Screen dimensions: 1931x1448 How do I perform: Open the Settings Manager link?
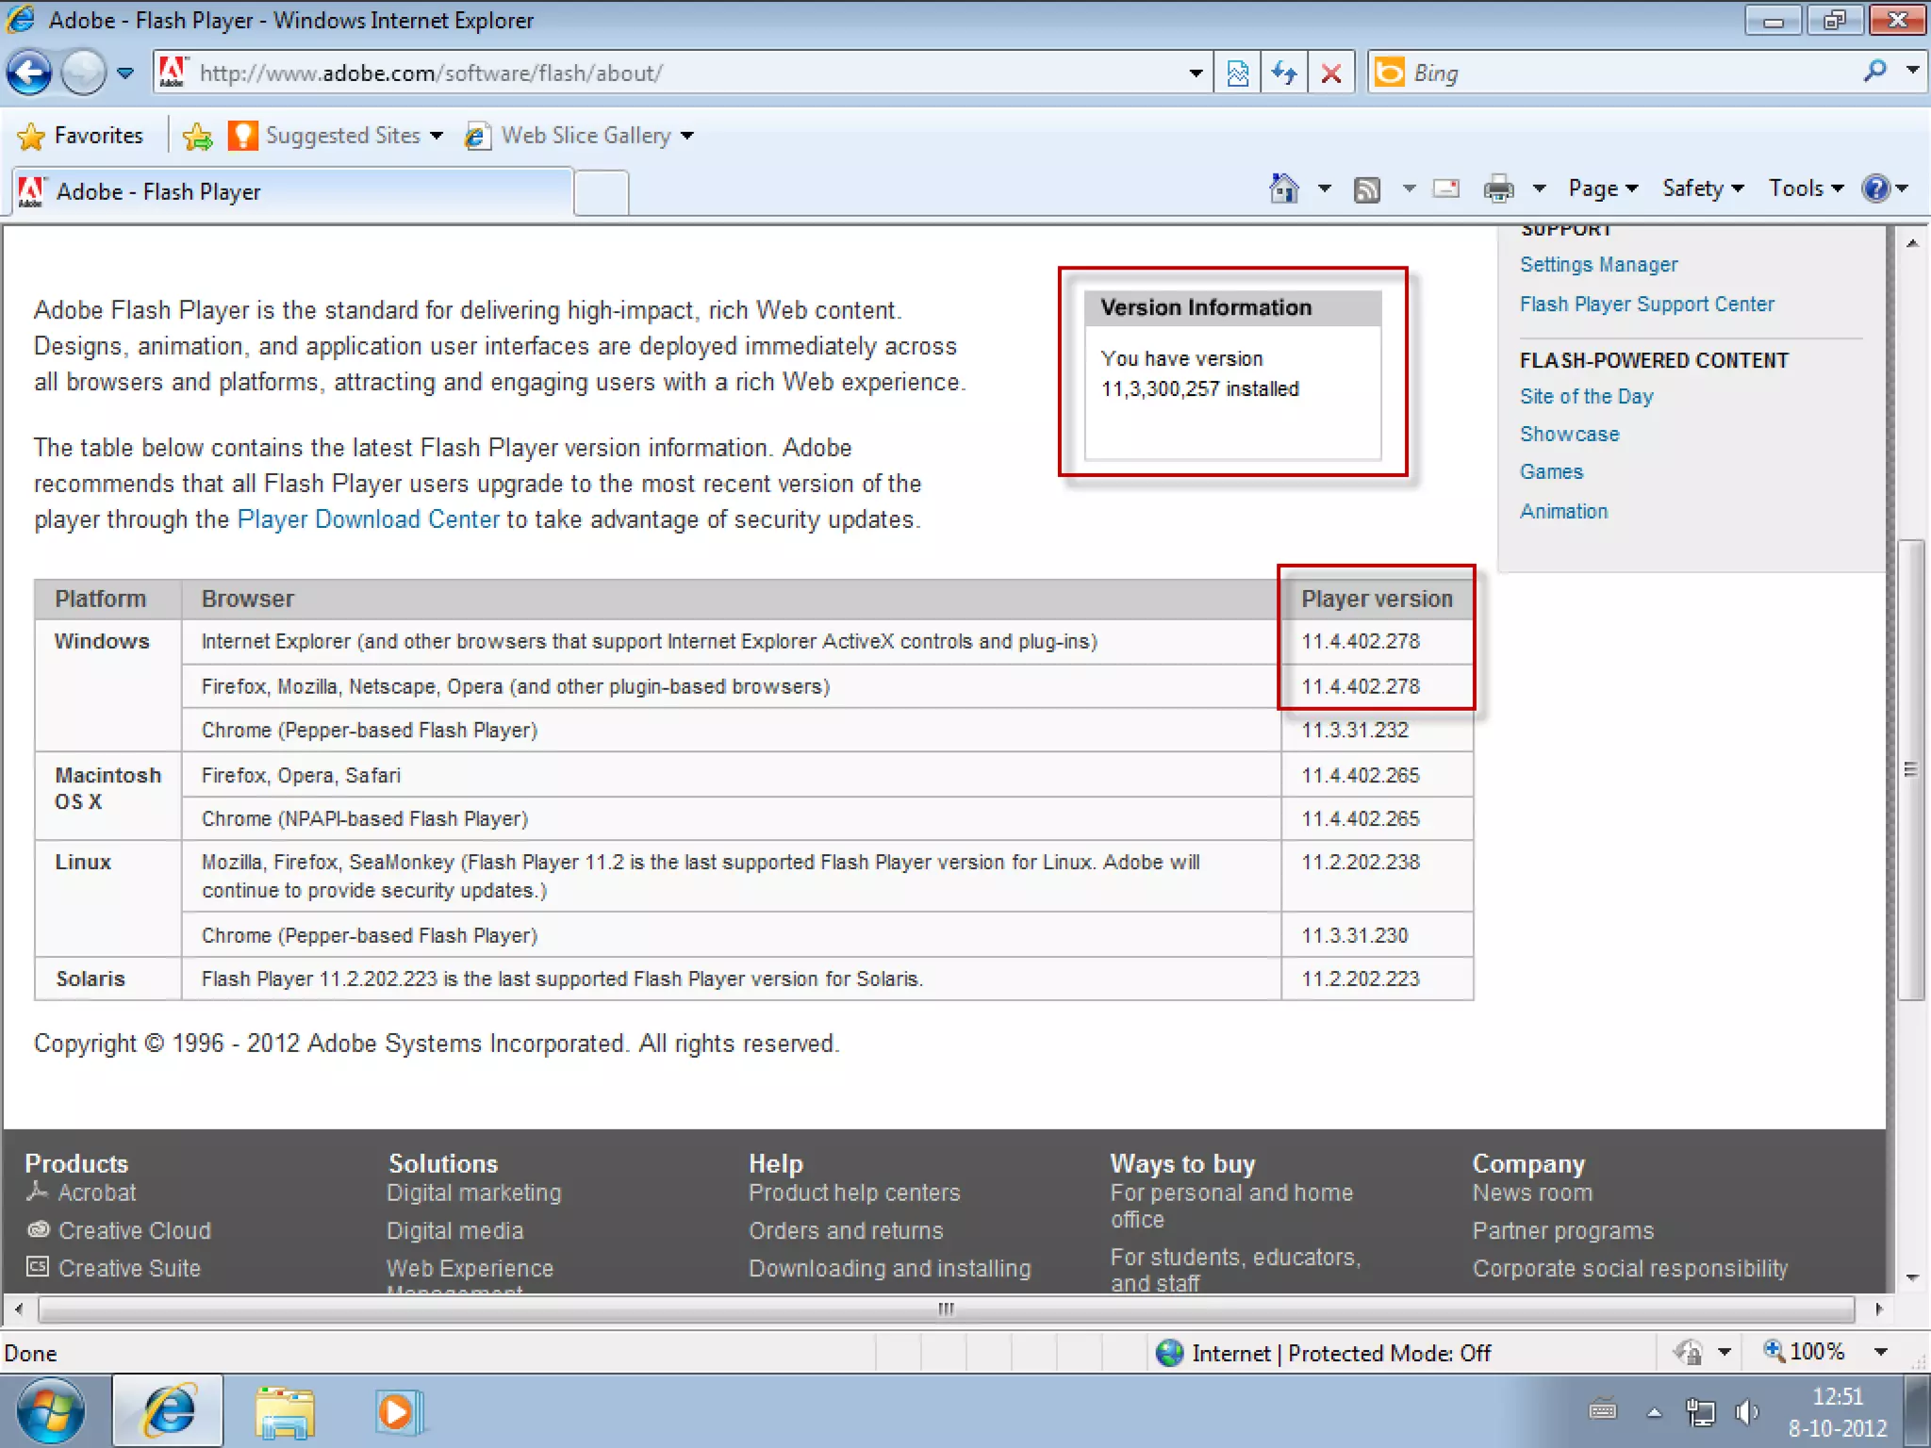point(1598,265)
